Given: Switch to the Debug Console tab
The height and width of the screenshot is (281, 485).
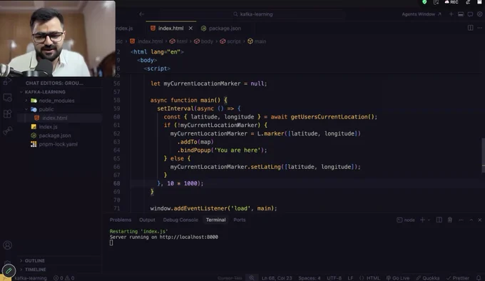Looking at the screenshot, I should click(x=180, y=220).
